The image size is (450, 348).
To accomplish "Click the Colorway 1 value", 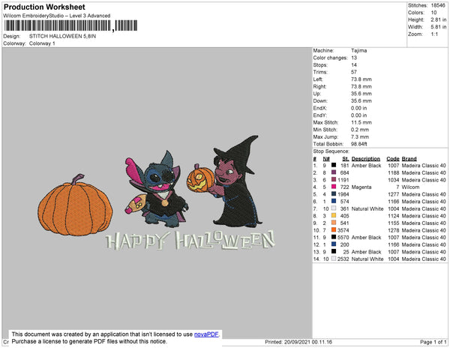I will click(42, 43).
